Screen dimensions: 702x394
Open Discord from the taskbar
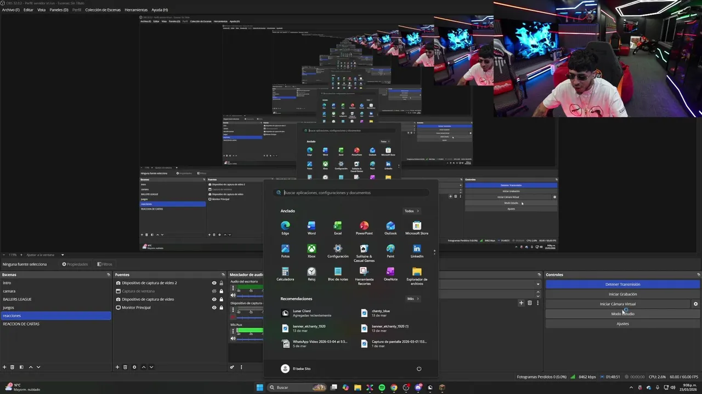[418, 387]
